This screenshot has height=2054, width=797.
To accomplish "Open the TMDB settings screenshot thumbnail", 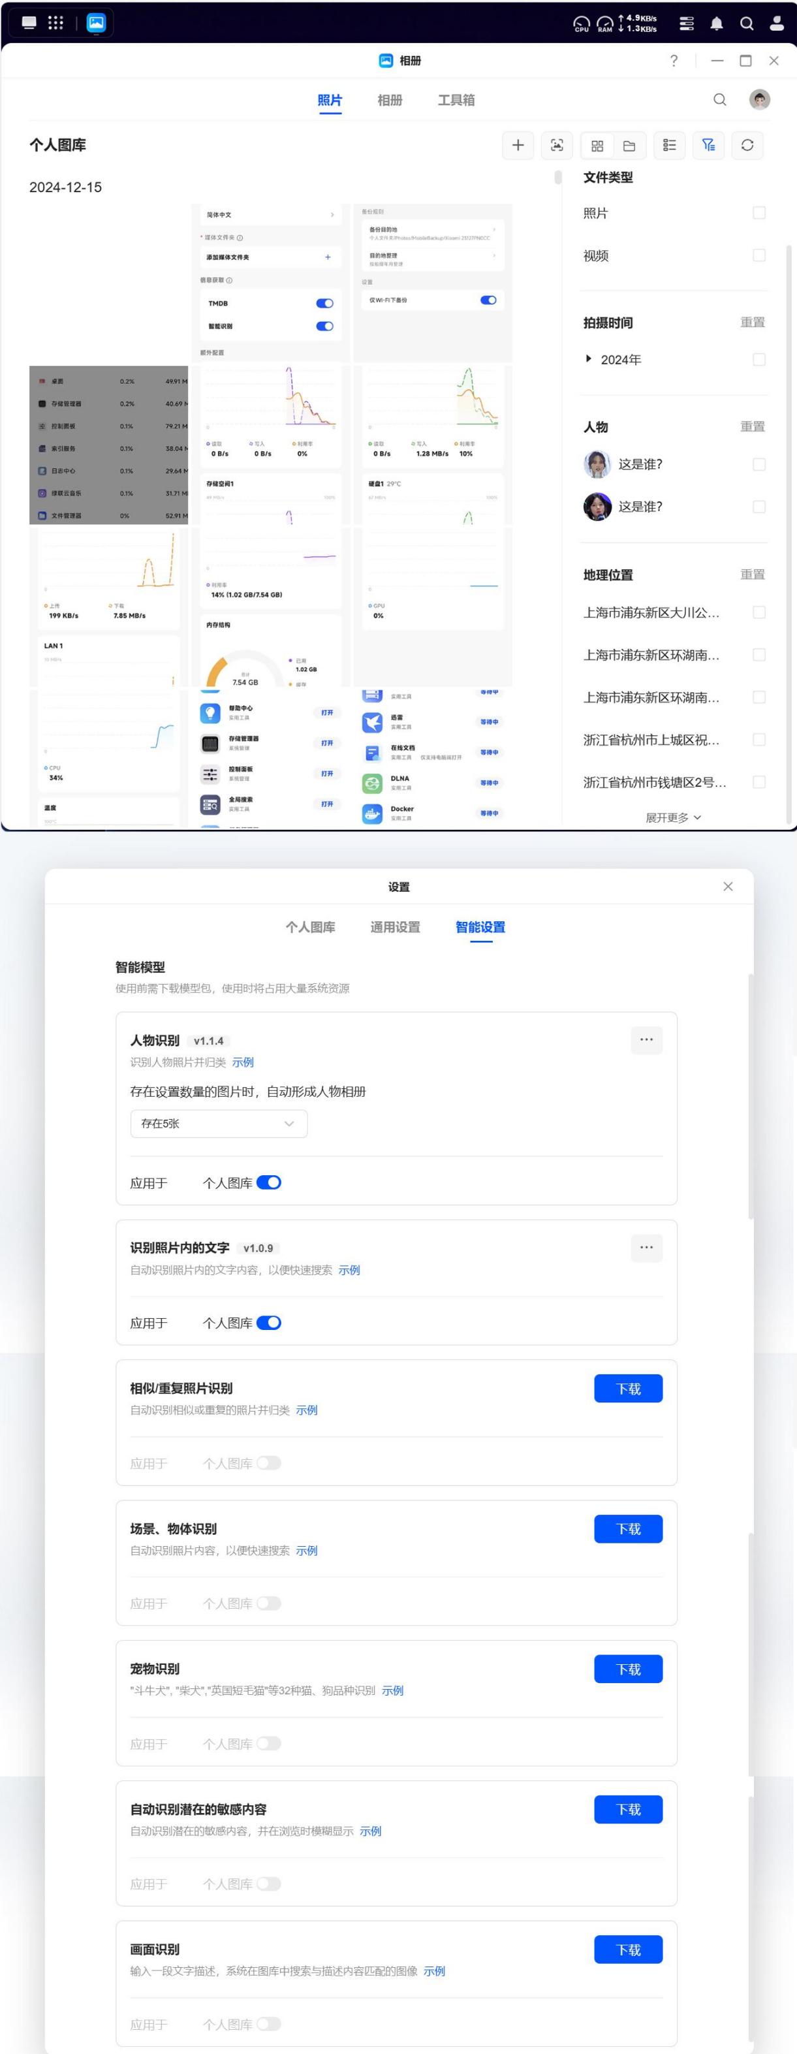I will tap(270, 283).
